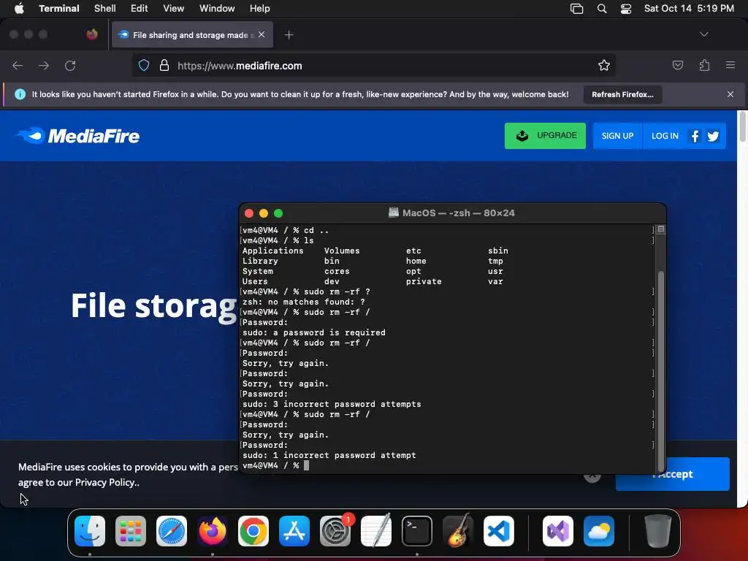Save page to Pocket

coord(677,65)
